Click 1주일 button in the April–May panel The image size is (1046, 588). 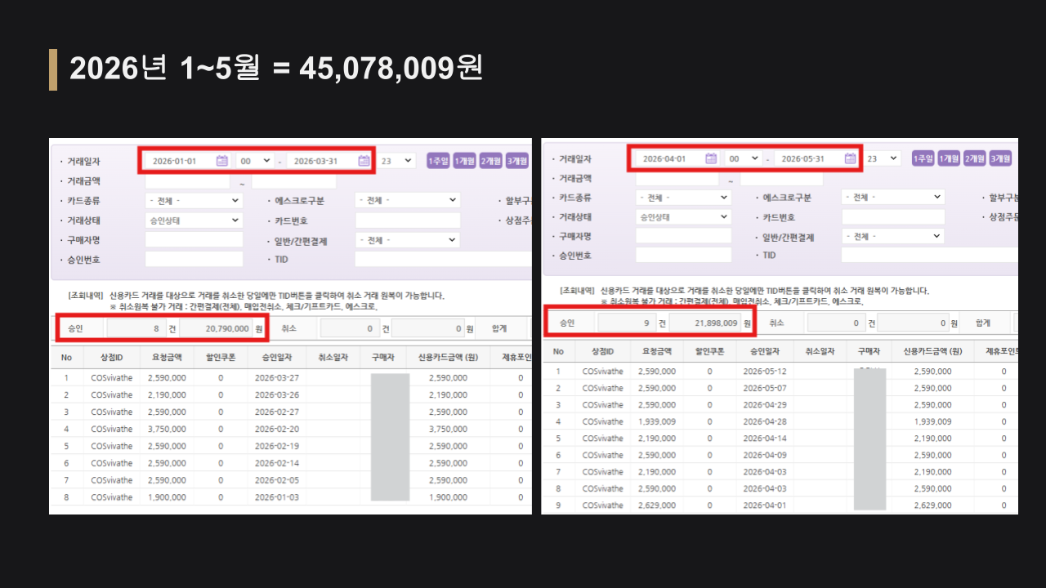point(923,158)
